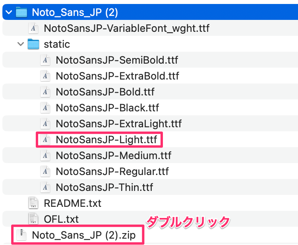Select NotoSansJP-Medium.ttf file name

(x=113, y=156)
